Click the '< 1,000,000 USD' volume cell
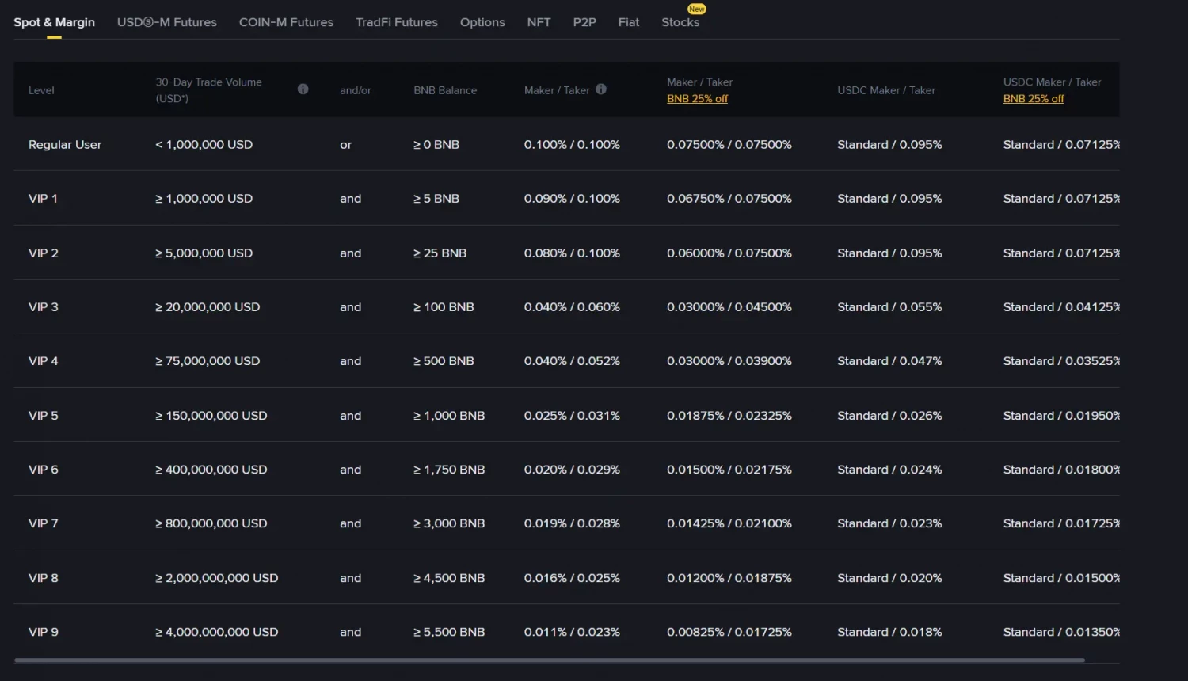The image size is (1188, 681). pyautogui.click(x=204, y=145)
